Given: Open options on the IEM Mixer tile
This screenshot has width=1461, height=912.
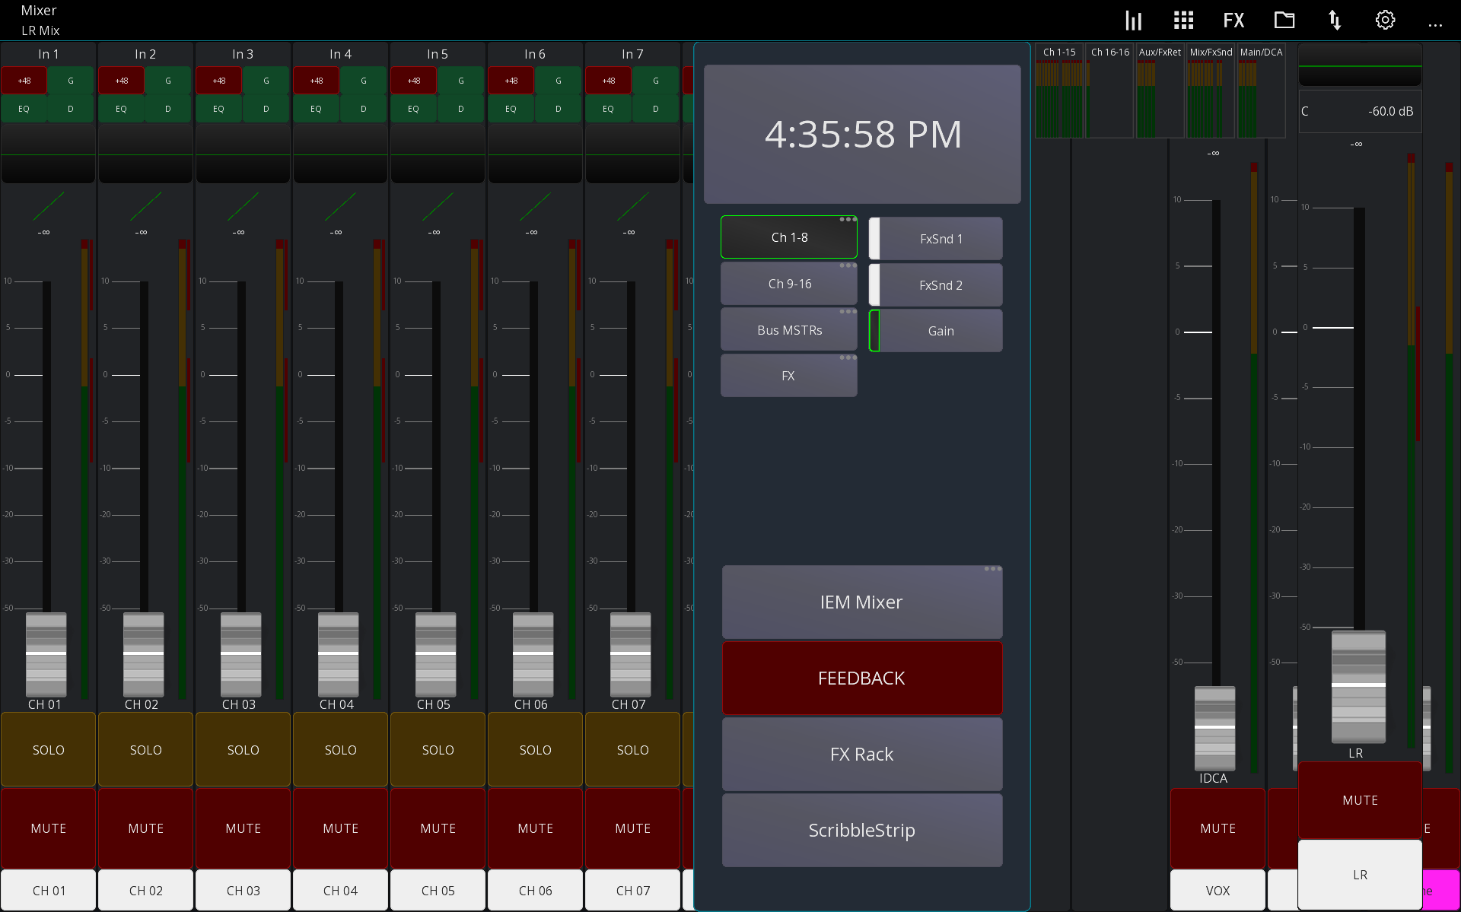Looking at the screenshot, I should tap(992, 568).
